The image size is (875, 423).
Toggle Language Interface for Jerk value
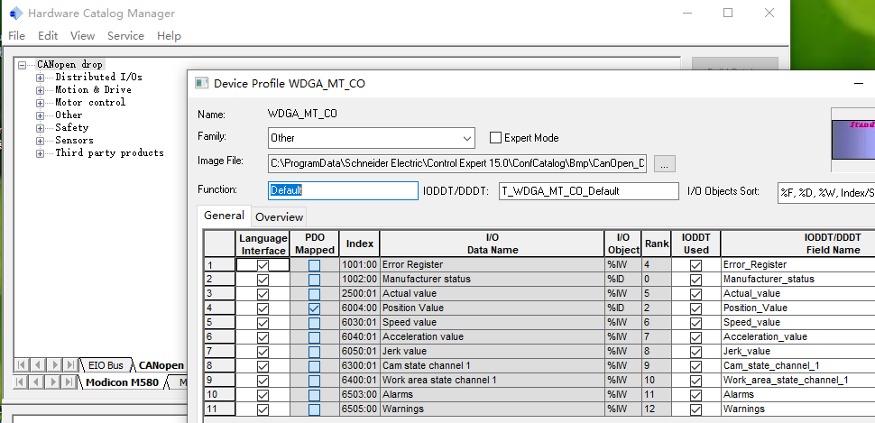point(262,352)
